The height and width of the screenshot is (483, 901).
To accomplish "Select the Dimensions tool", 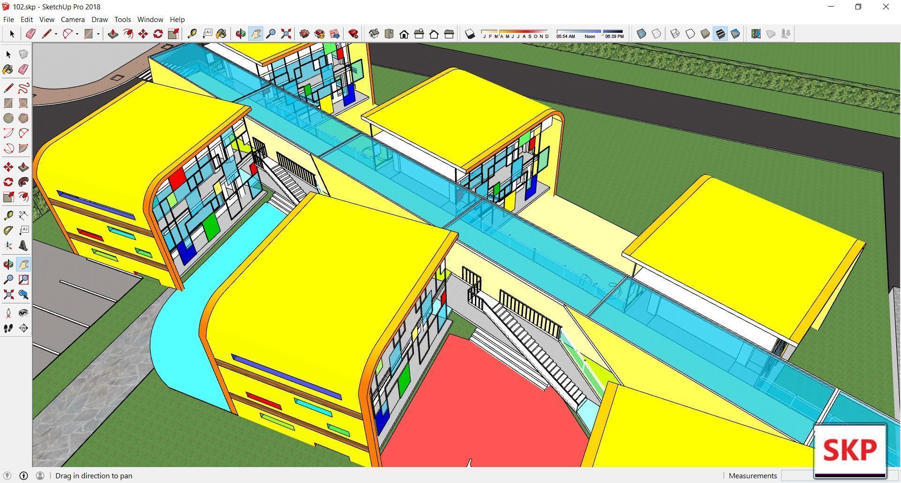I will 23,215.
